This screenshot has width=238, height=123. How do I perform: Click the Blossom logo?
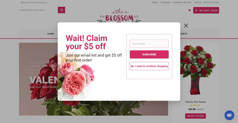coord(119,16)
